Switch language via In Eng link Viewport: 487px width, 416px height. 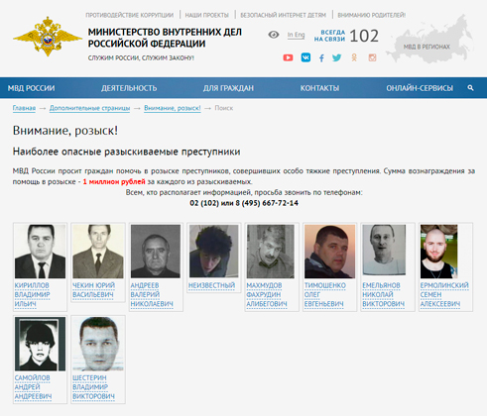(296, 35)
